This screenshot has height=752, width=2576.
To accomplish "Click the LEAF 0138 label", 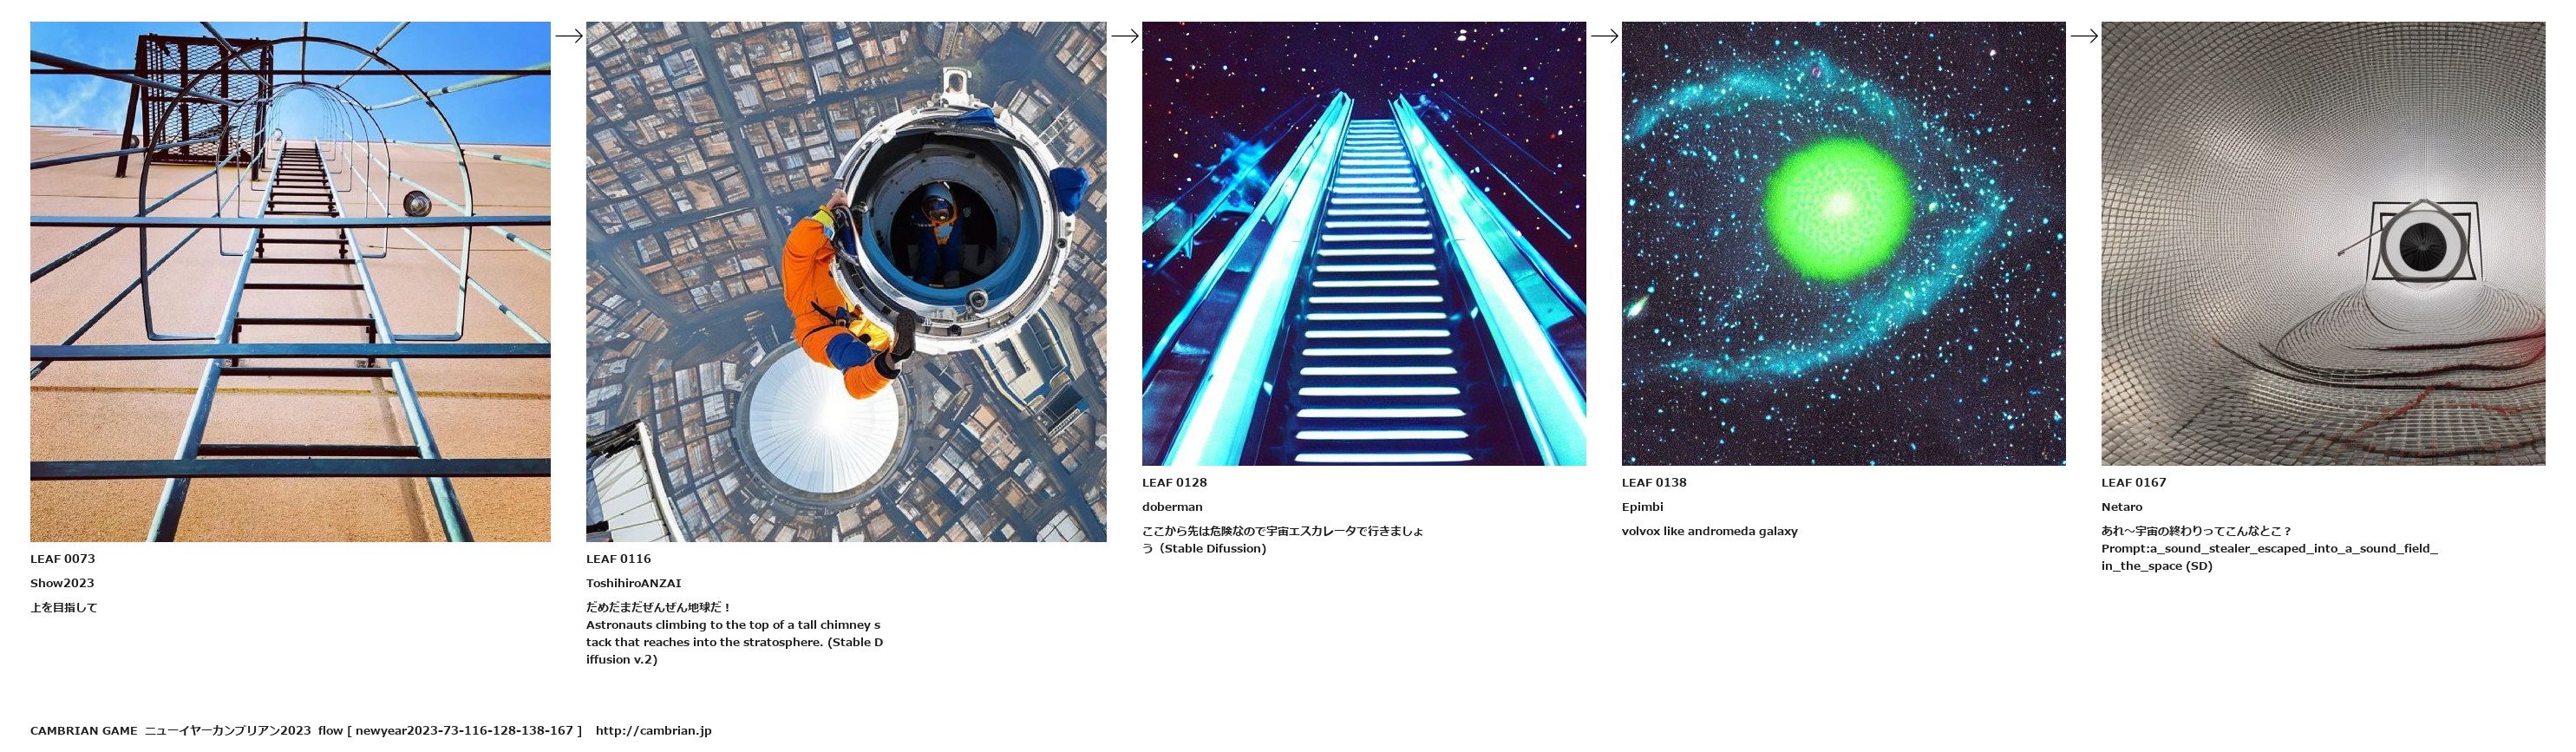I will pyautogui.click(x=1654, y=483).
